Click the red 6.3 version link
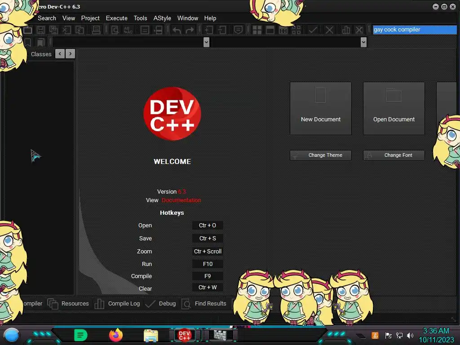The width and height of the screenshot is (460, 345). [x=182, y=191]
